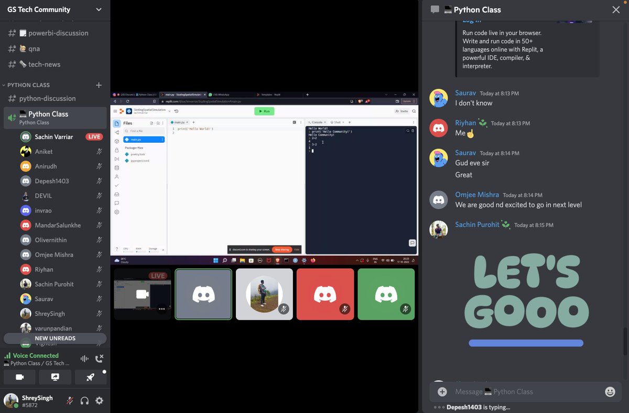Switch to the Shell tab in shared Replit

pos(336,122)
